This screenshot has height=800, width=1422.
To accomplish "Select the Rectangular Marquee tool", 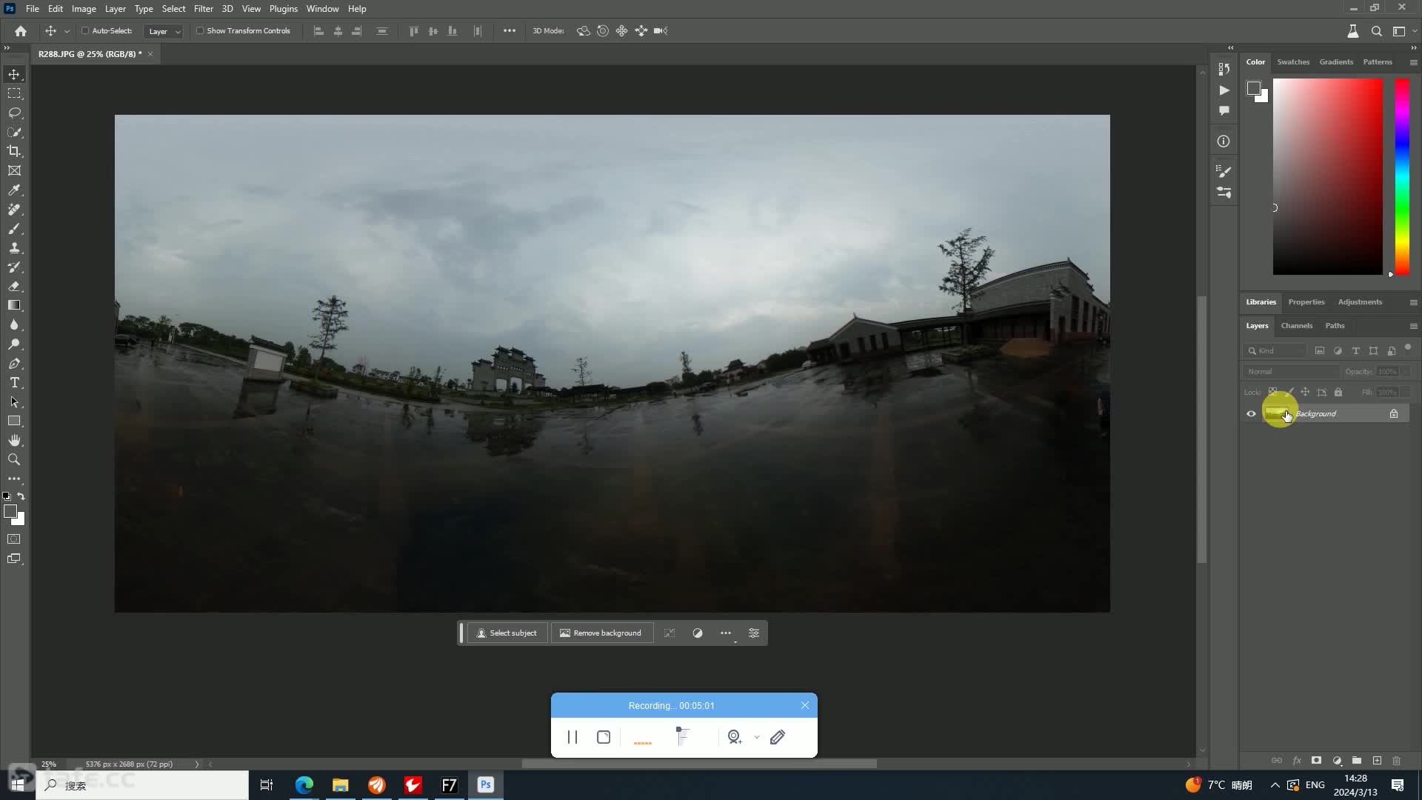I will [14, 93].
